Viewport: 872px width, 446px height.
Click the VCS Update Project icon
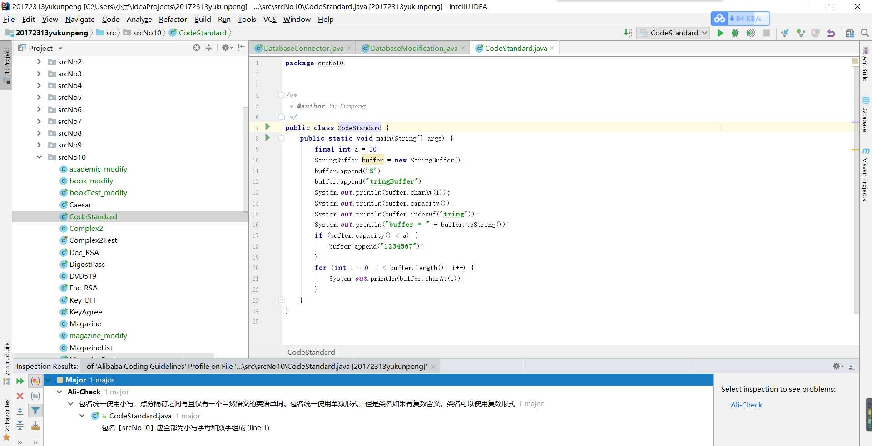(785, 33)
